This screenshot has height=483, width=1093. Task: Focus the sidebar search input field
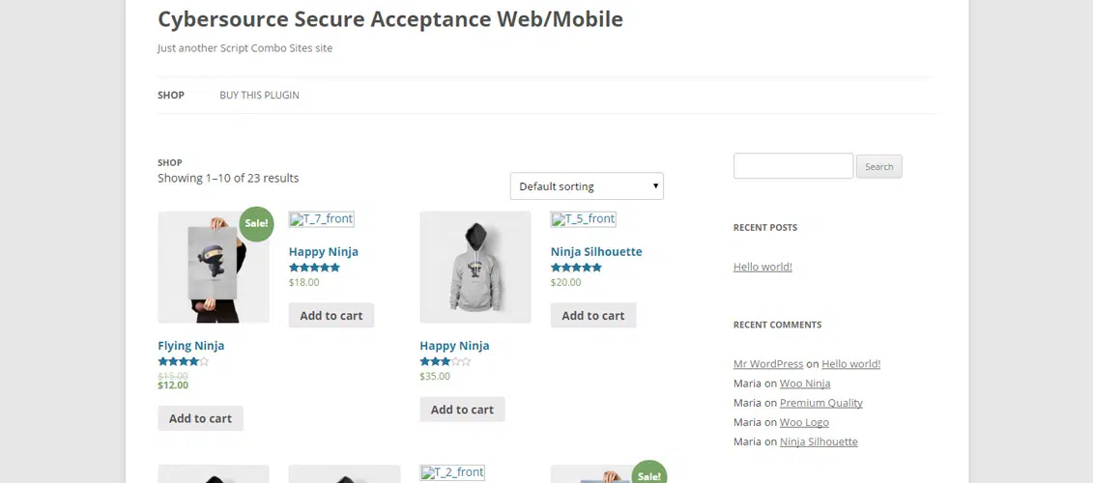(x=792, y=166)
